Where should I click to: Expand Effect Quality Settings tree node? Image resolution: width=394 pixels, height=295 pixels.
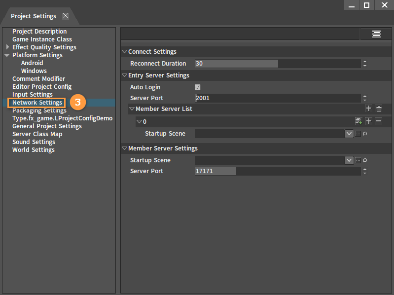click(7, 47)
